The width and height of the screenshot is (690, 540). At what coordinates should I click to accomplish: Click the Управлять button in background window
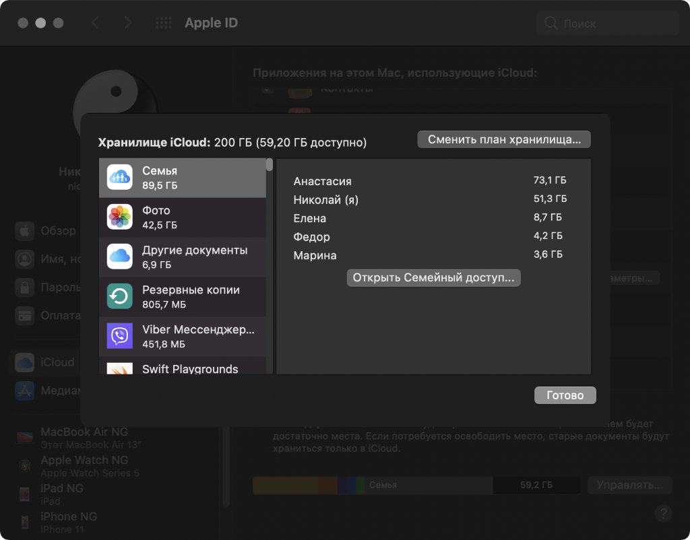point(630,485)
